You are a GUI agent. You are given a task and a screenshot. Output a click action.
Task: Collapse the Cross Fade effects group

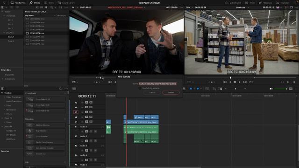(65, 93)
